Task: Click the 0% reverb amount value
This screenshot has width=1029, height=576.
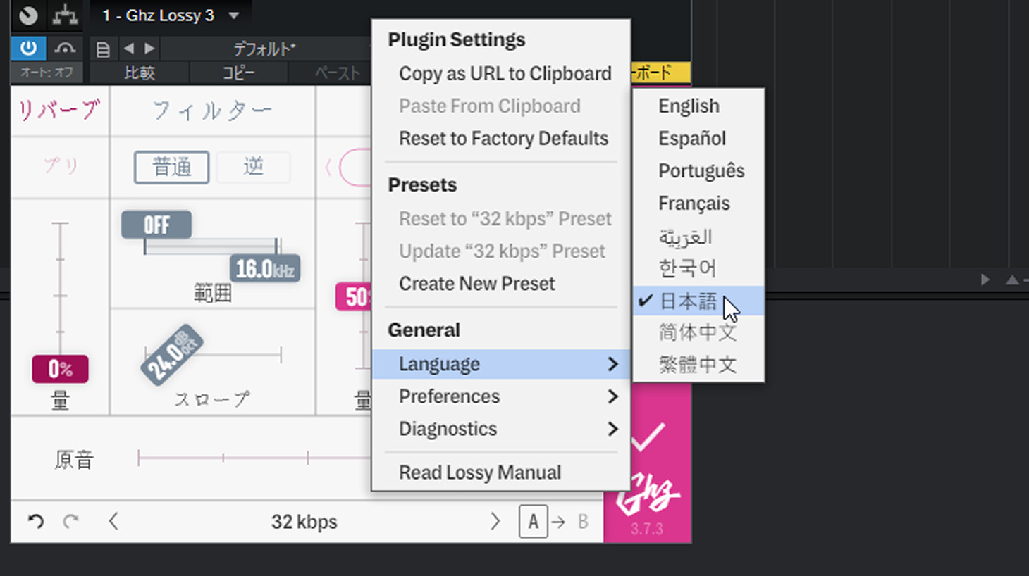Action: [60, 369]
